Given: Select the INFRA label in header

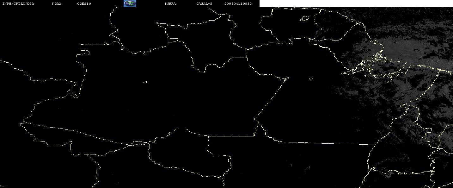Looking at the screenshot, I should coord(170,4).
